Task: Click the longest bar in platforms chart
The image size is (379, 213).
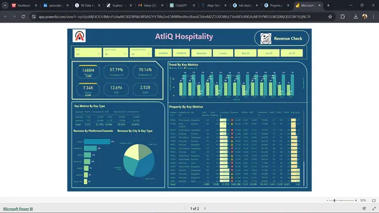Action: tap(97, 141)
